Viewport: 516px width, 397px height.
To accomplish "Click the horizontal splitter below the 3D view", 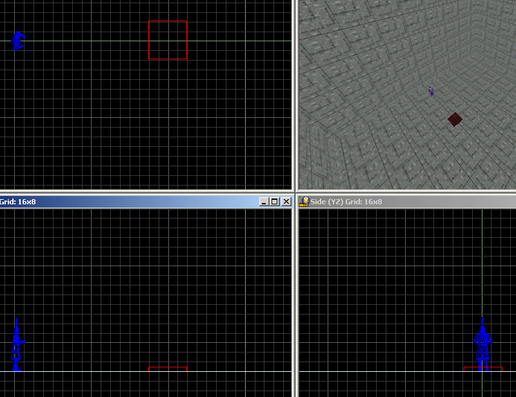I will (x=406, y=192).
